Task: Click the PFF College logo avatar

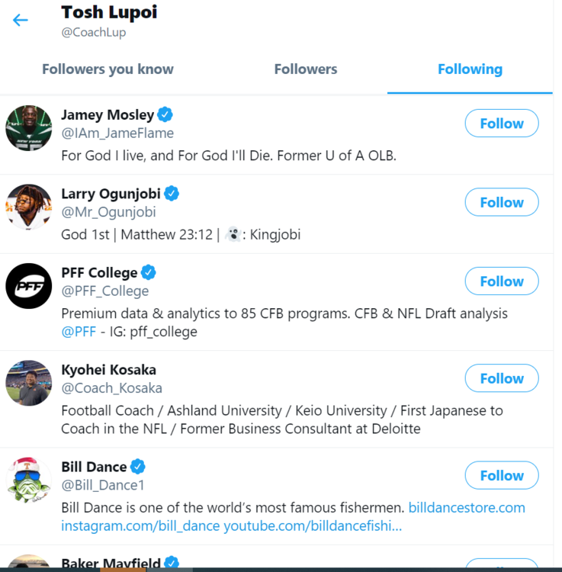Action: click(29, 286)
